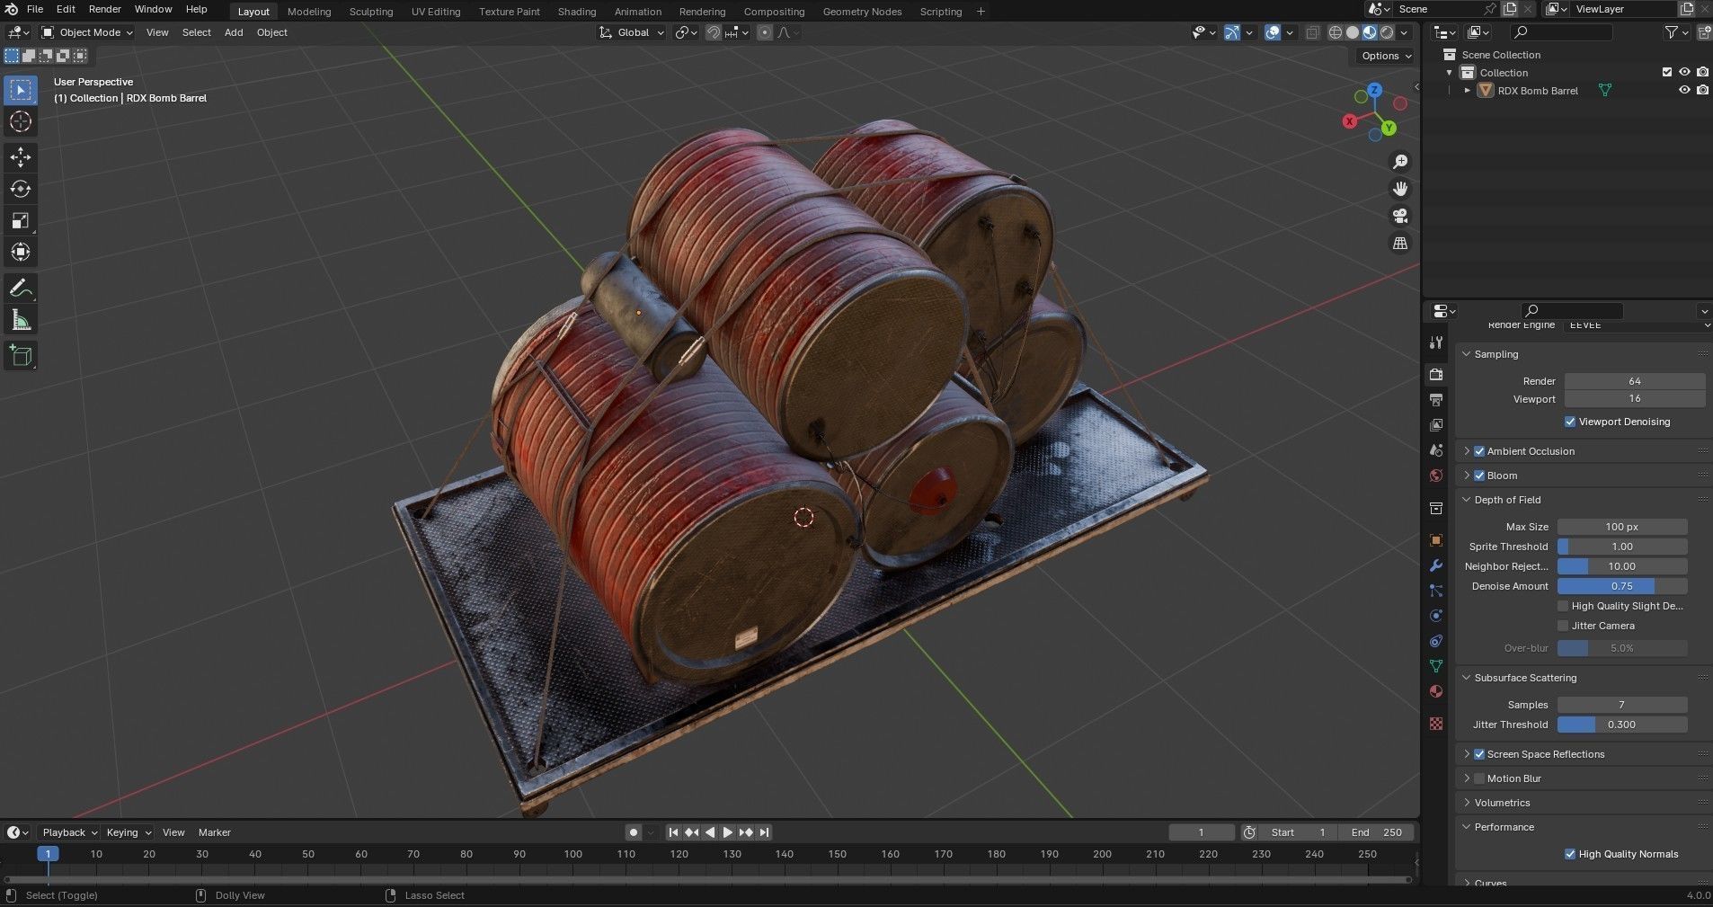
Task: Open the timeline Marker menu
Action: coord(215,832)
